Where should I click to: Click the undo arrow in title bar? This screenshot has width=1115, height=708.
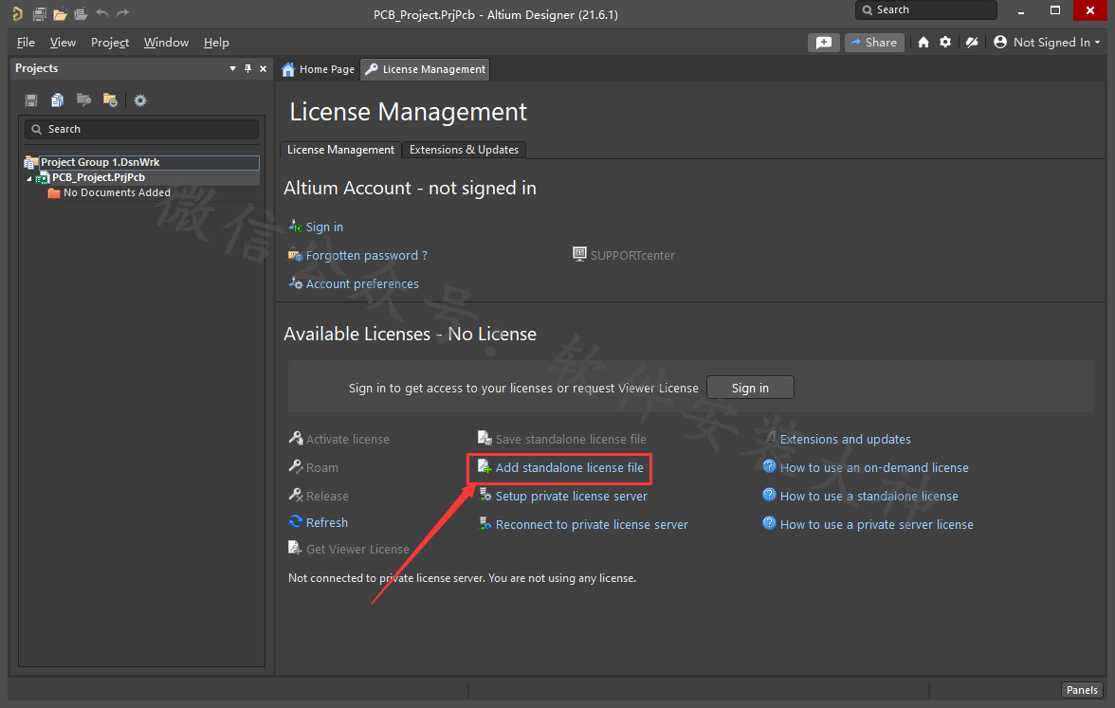[102, 13]
